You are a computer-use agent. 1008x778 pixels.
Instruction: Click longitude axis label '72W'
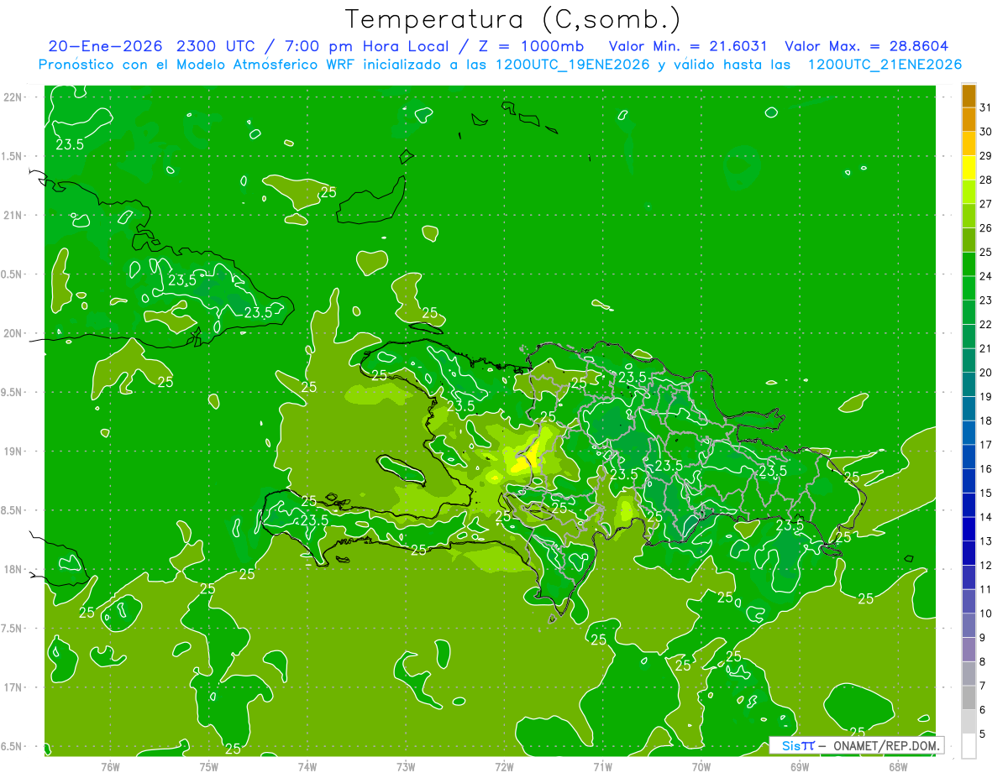(x=504, y=767)
